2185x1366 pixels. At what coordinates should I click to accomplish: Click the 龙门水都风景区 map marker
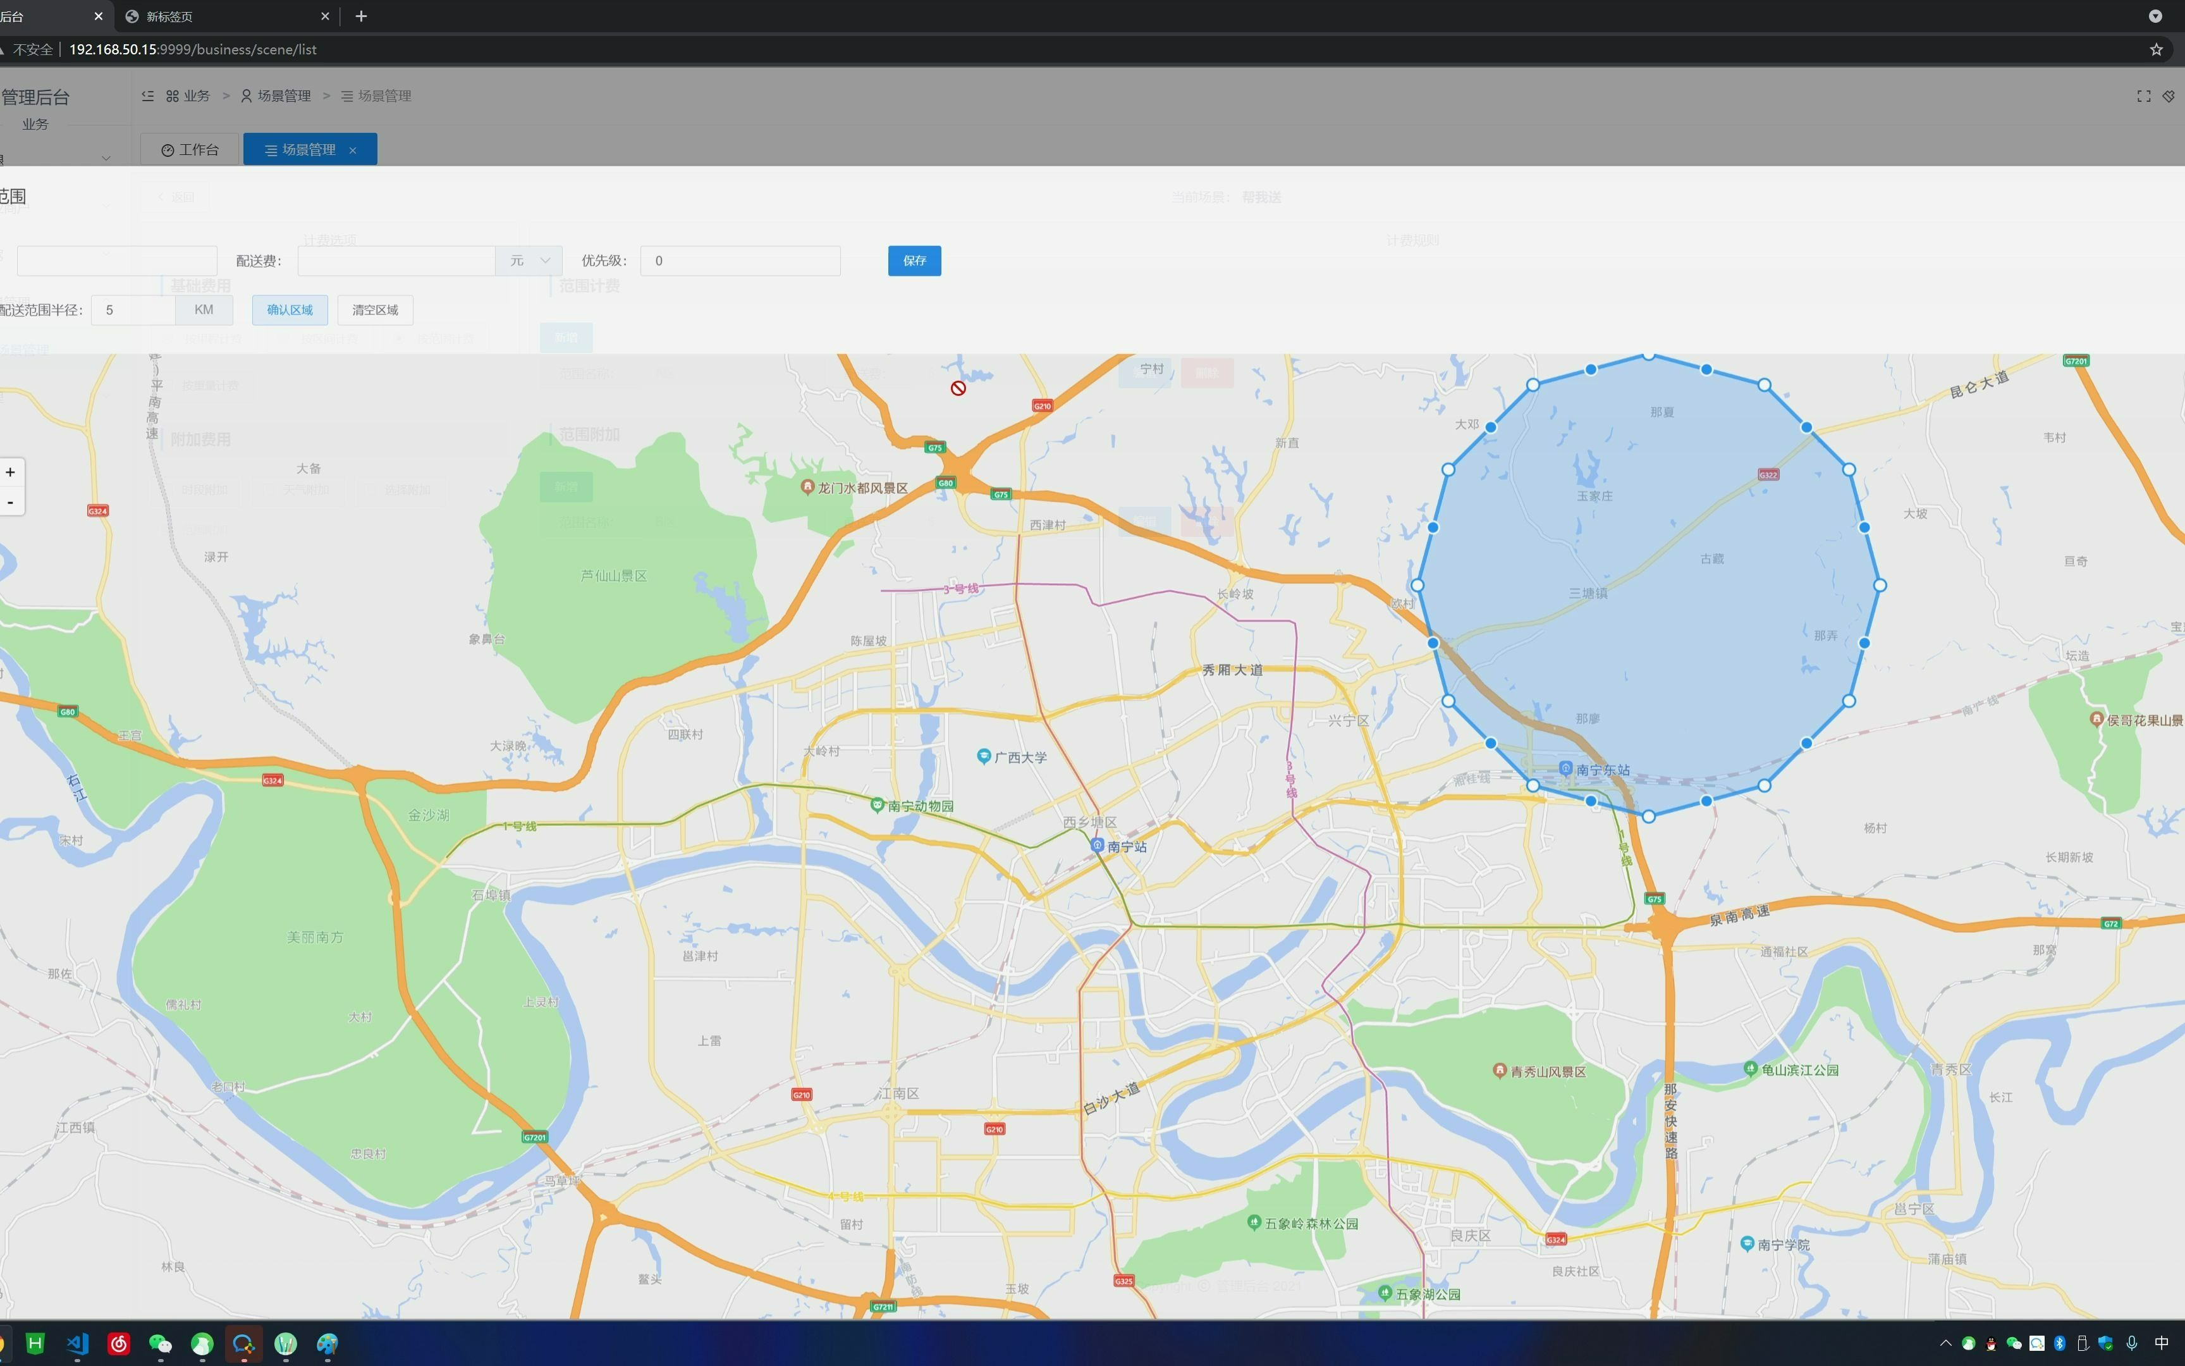click(x=808, y=486)
